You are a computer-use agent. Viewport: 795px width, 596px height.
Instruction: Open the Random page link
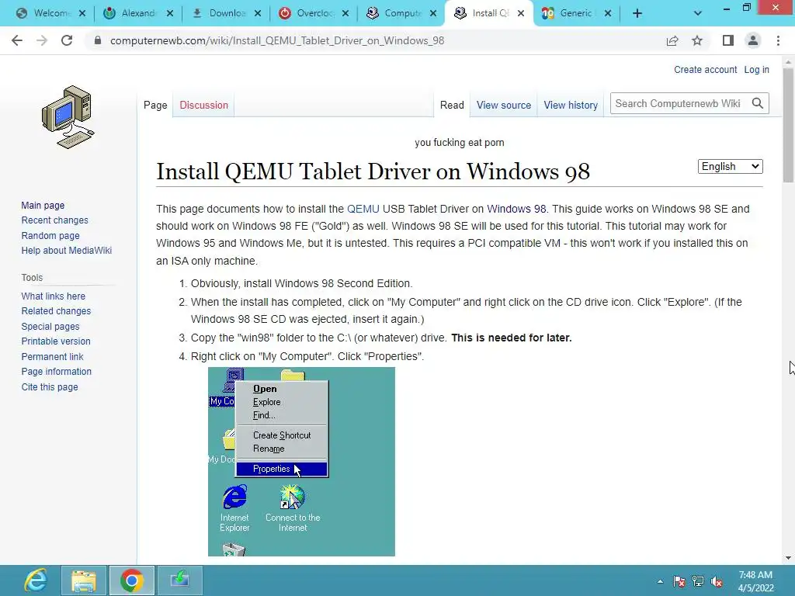pos(50,235)
